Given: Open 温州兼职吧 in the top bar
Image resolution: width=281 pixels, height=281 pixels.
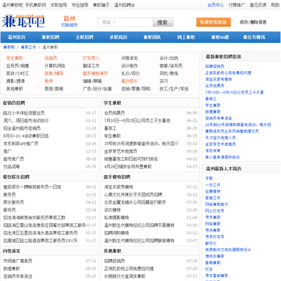Looking at the screenshot, I should [12, 5].
